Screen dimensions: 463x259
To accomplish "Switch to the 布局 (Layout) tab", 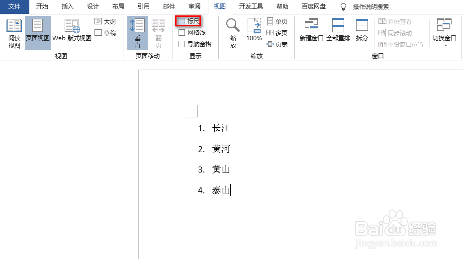I will coord(118,6).
